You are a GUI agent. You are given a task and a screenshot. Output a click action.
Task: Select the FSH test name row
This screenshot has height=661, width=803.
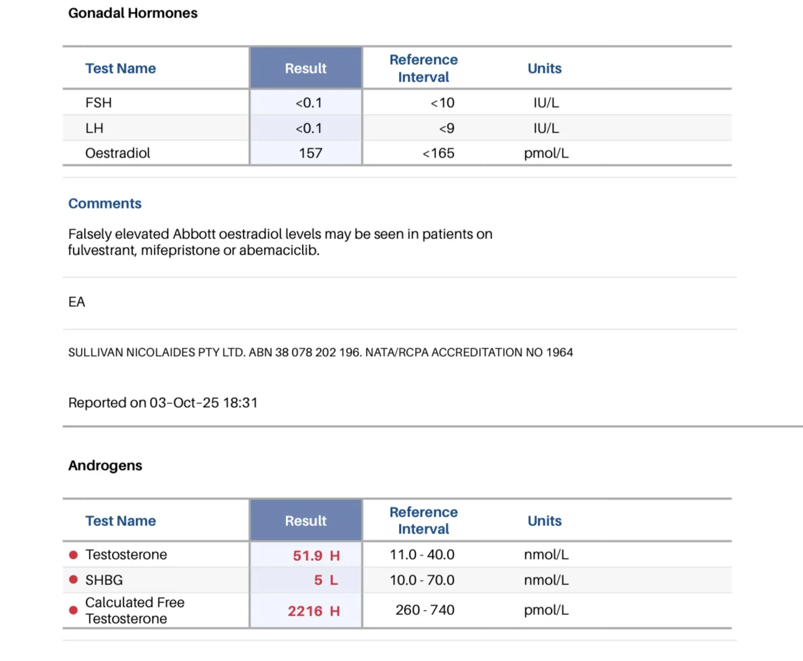tap(98, 103)
